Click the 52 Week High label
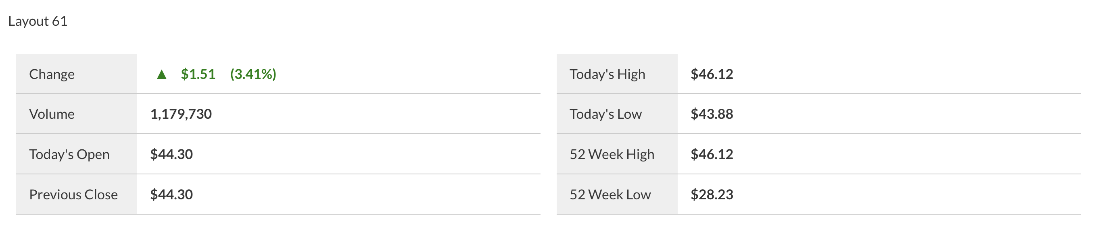The image size is (1098, 240). click(x=612, y=154)
